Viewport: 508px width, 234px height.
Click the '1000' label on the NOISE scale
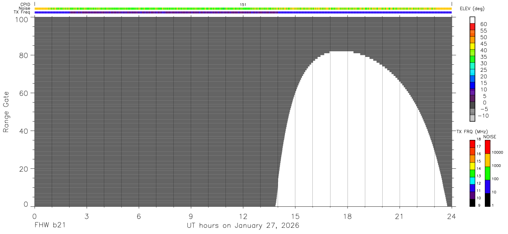(x=497, y=165)
